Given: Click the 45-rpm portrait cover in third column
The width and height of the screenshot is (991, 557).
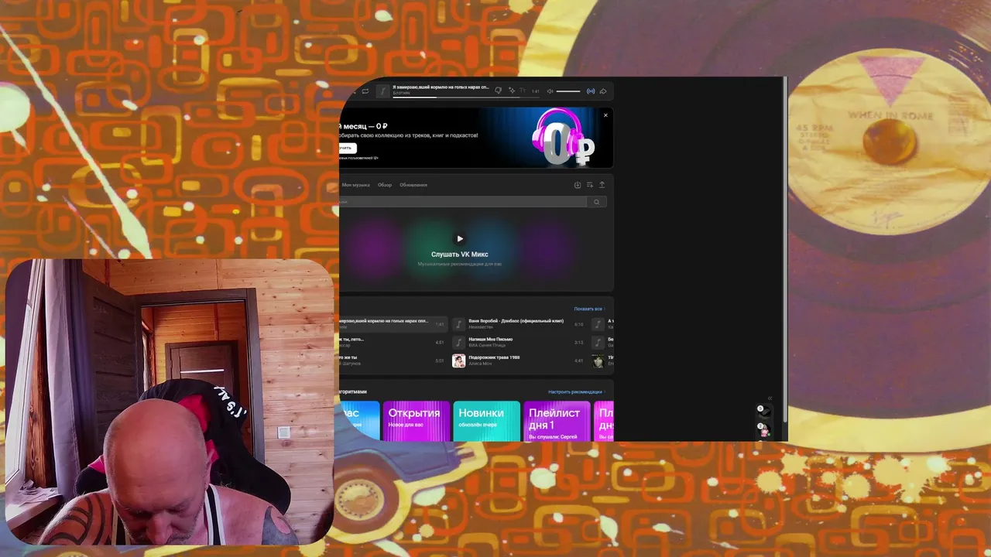Looking at the screenshot, I should click(598, 361).
